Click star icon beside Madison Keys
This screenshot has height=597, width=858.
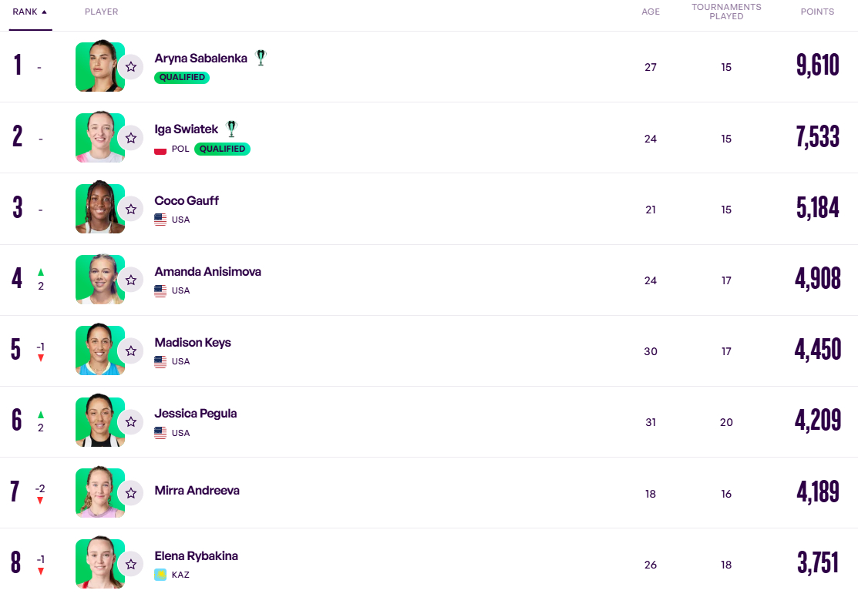(x=131, y=350)
